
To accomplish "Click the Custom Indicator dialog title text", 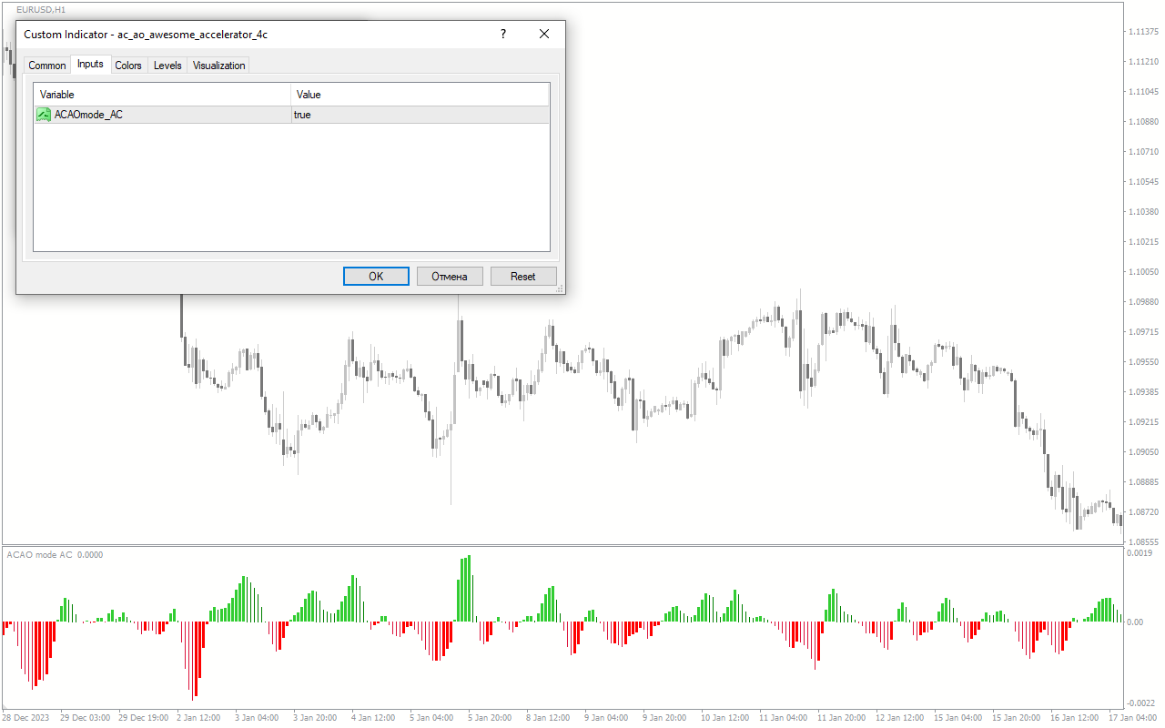I will [x=146, y=35].
